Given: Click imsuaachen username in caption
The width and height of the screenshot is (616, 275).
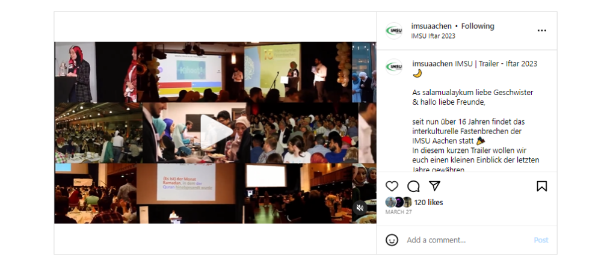Looking at the screenshot, I should pos(433,64).
